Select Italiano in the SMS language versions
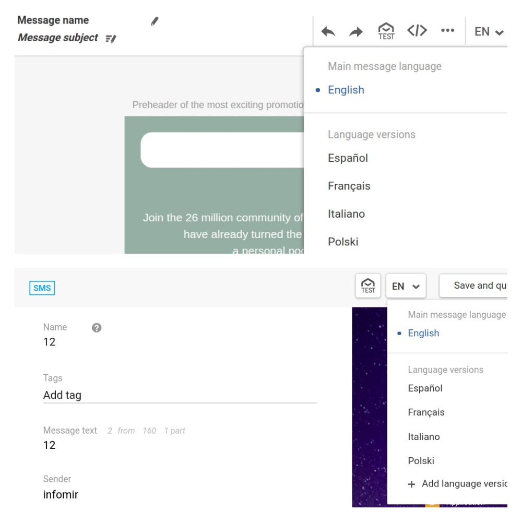 (423, 437)
